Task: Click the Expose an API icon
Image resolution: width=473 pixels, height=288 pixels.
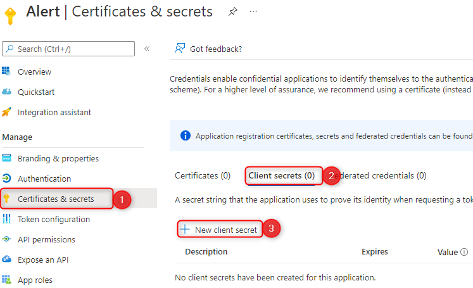Action: click(x=7, y=260)
